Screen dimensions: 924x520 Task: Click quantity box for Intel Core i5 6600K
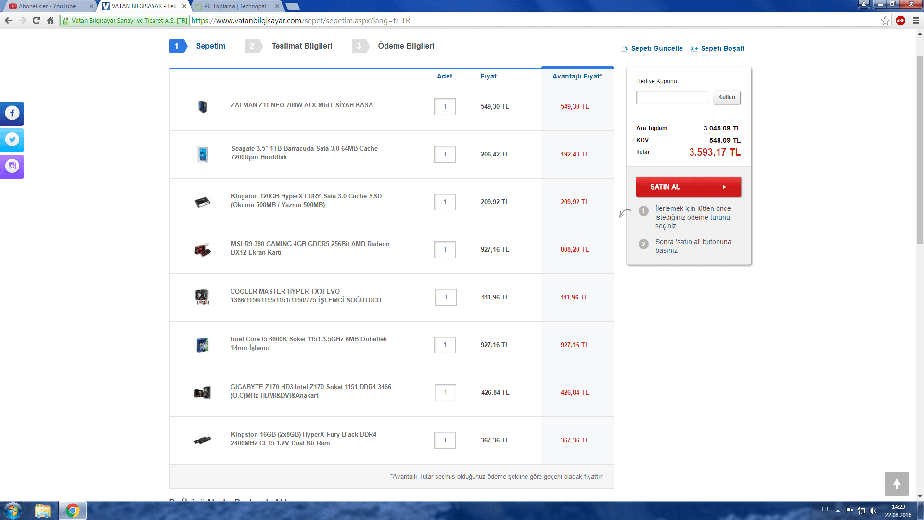(x=445, y=345)
